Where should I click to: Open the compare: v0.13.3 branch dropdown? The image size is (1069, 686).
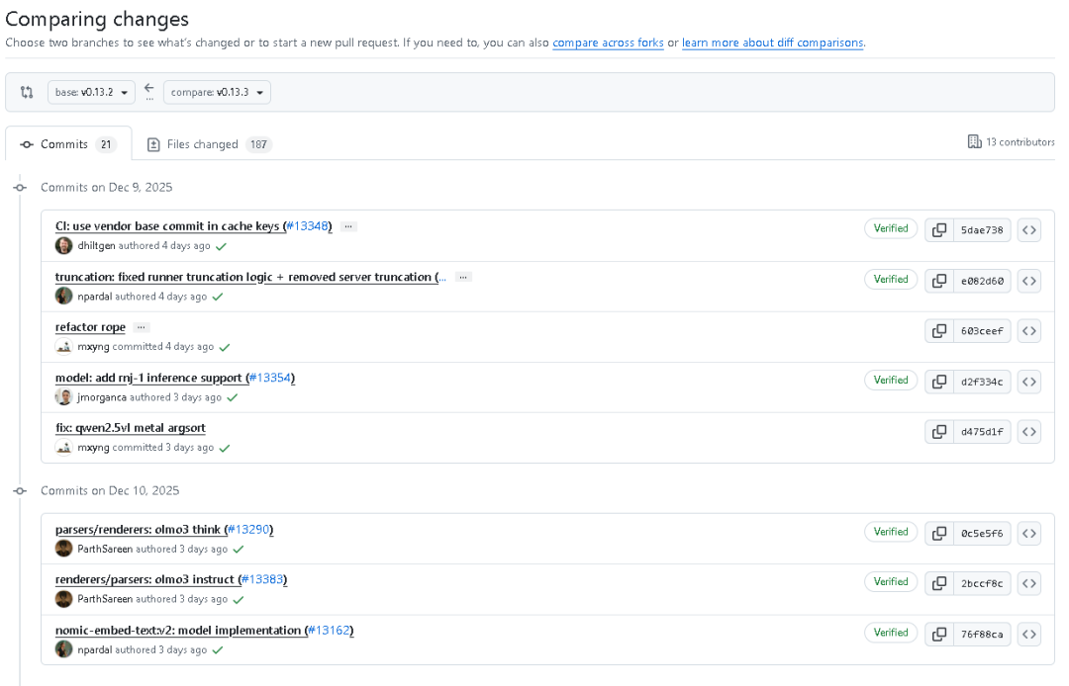(217, 92)
